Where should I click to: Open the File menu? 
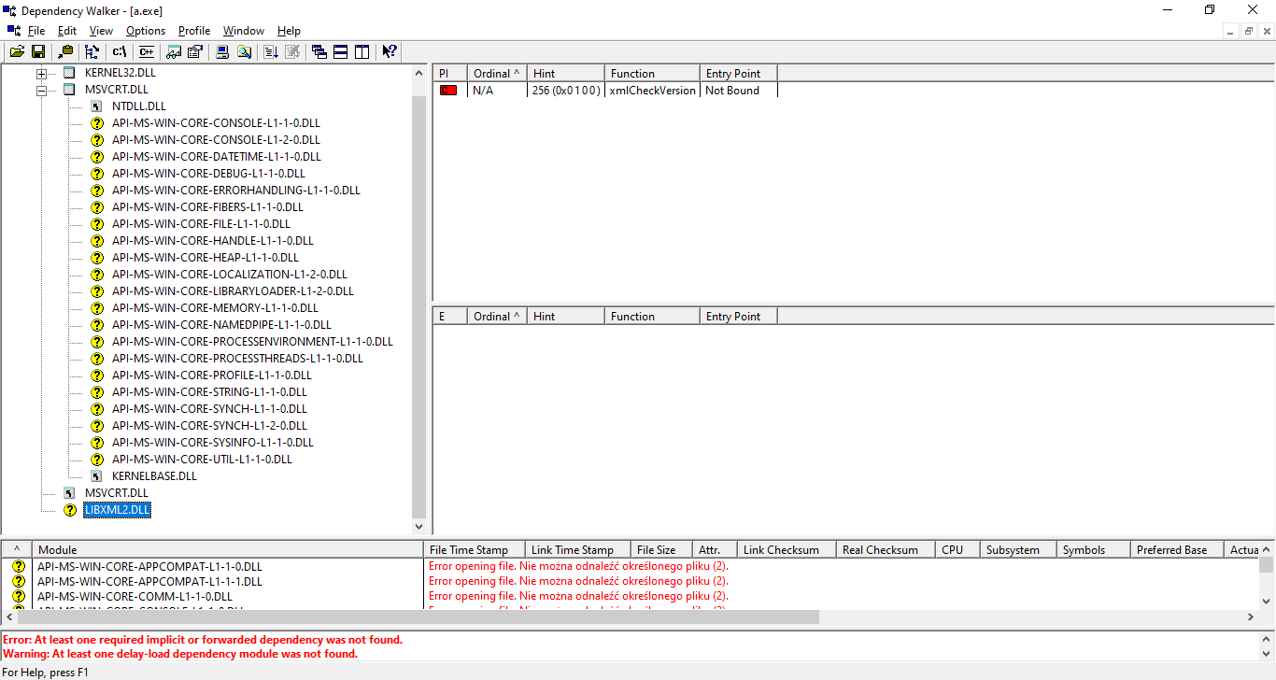(36, 31)
